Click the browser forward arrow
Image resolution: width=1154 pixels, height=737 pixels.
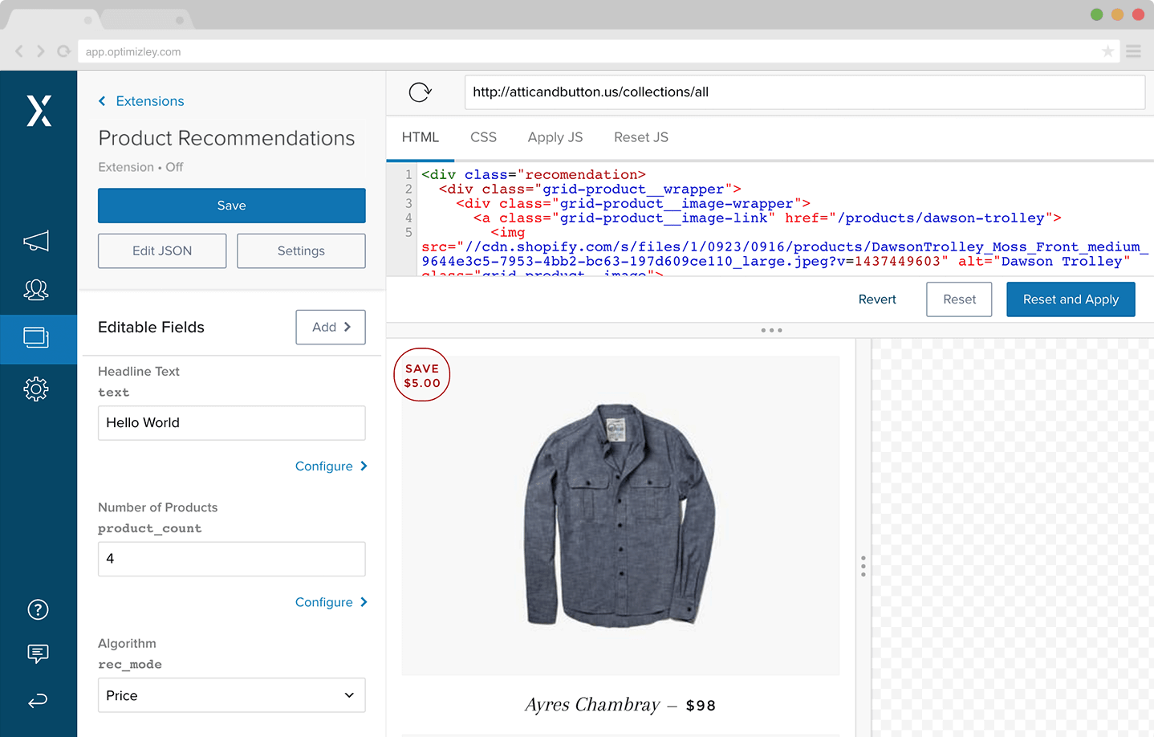[40, 51]
